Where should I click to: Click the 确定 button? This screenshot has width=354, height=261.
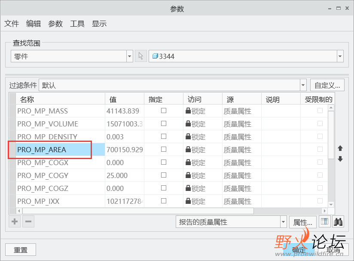coord(299,250)
